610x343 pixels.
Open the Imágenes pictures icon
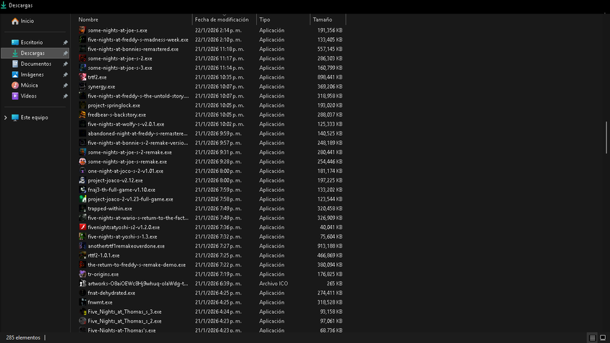tap(15, 75)
